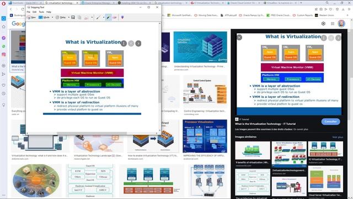
Task: Click the new tab plus button
Action: click(x=301, y=3)
